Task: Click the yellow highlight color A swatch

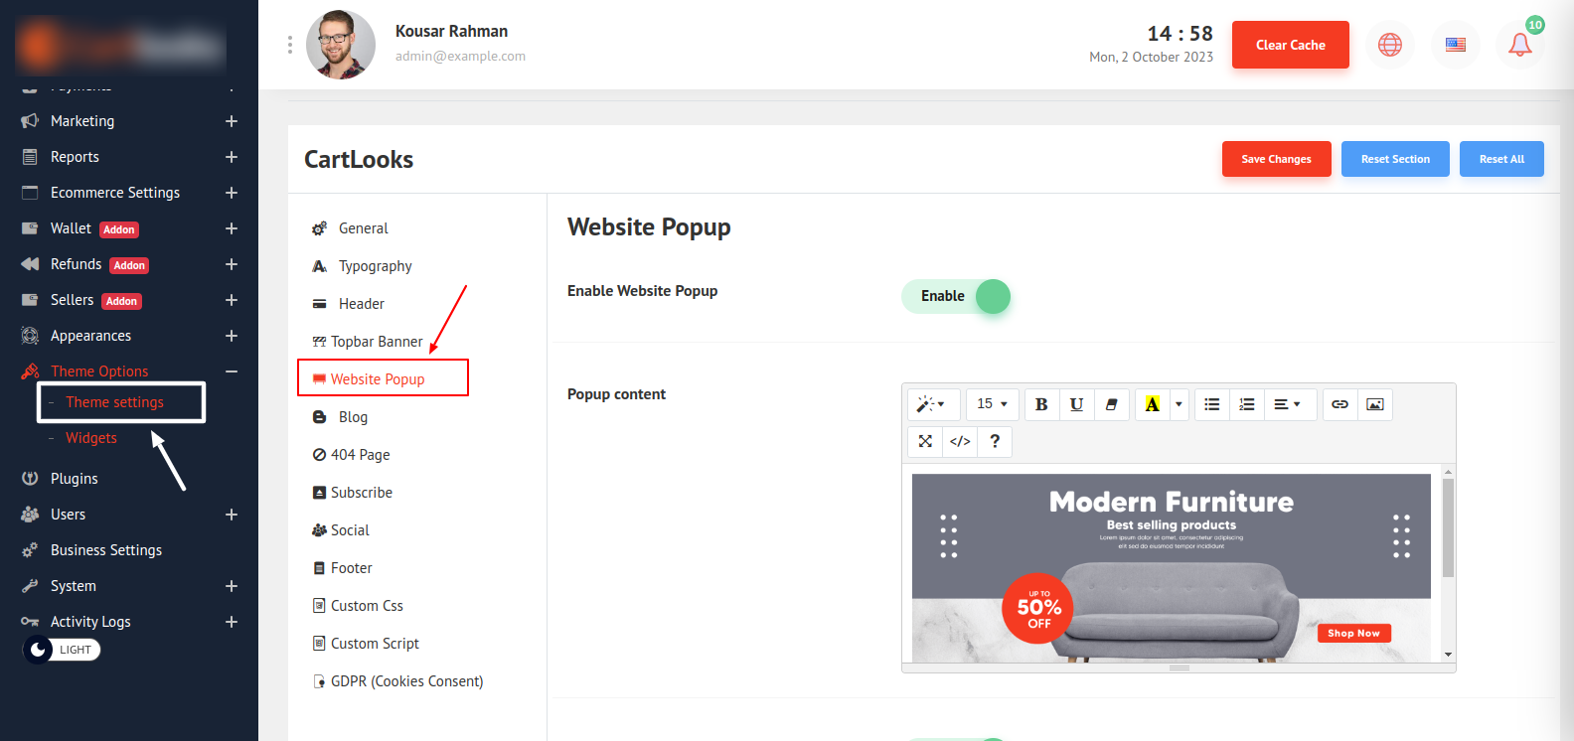Action: (1152, 404)
